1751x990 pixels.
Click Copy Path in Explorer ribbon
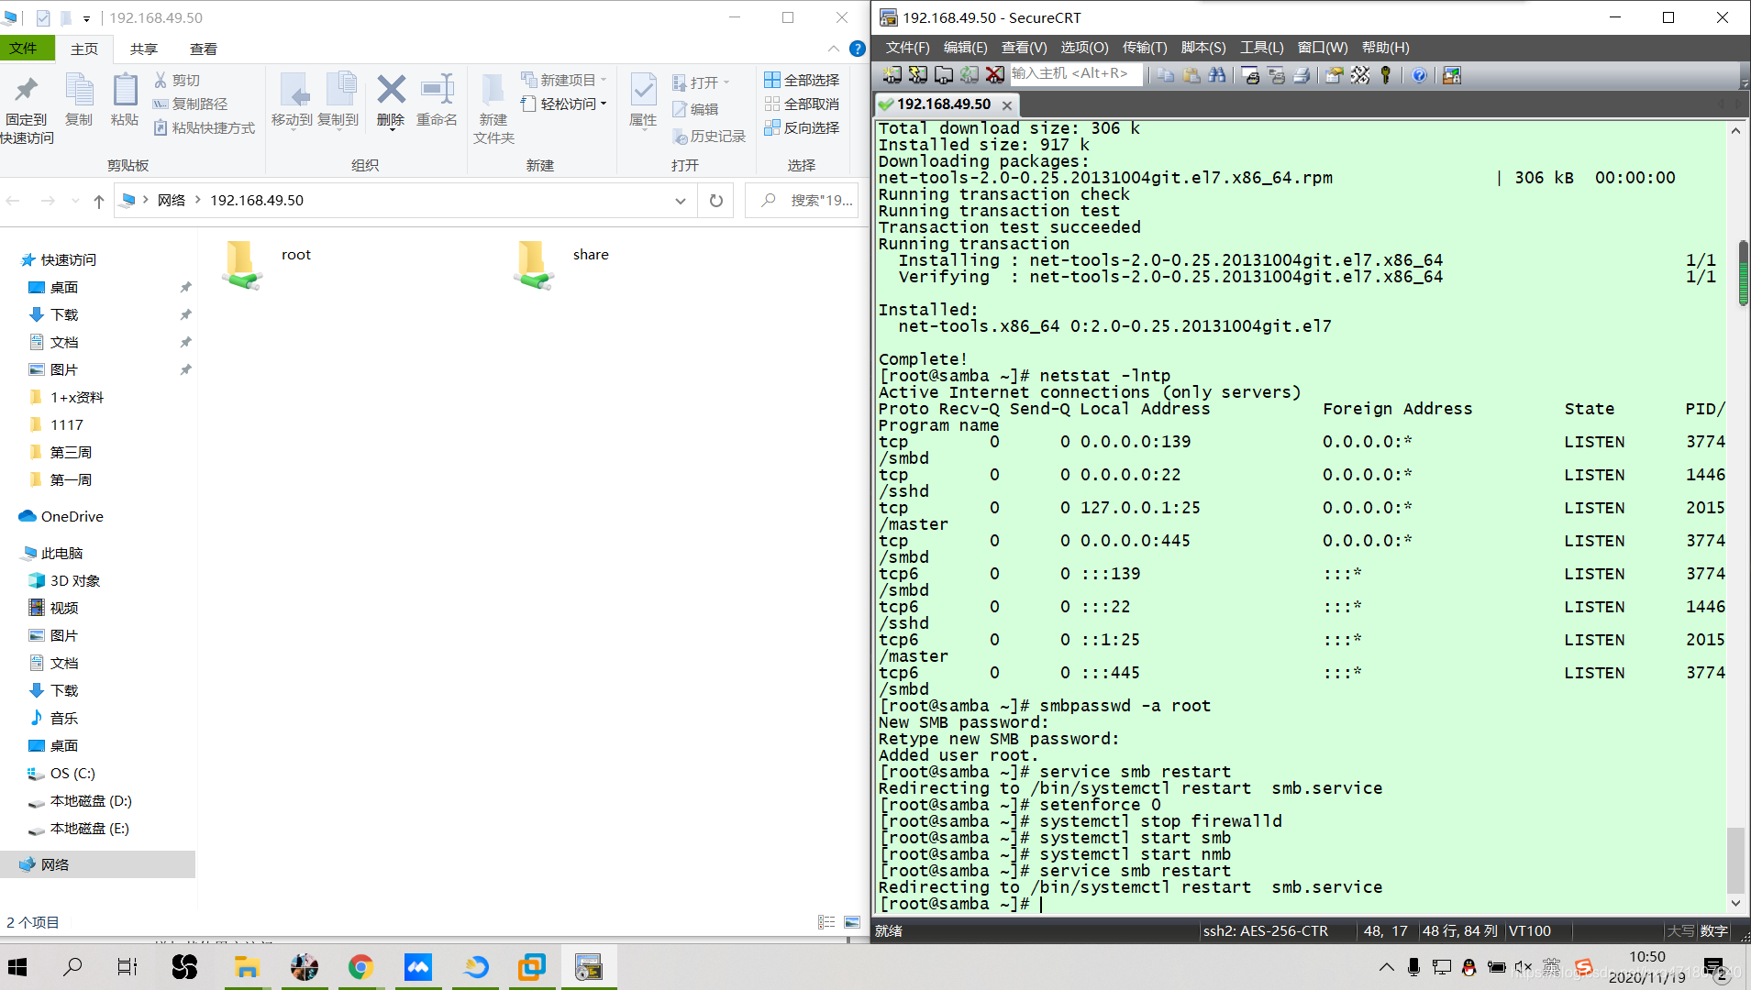pyautogui.click(x=191, y=104)
